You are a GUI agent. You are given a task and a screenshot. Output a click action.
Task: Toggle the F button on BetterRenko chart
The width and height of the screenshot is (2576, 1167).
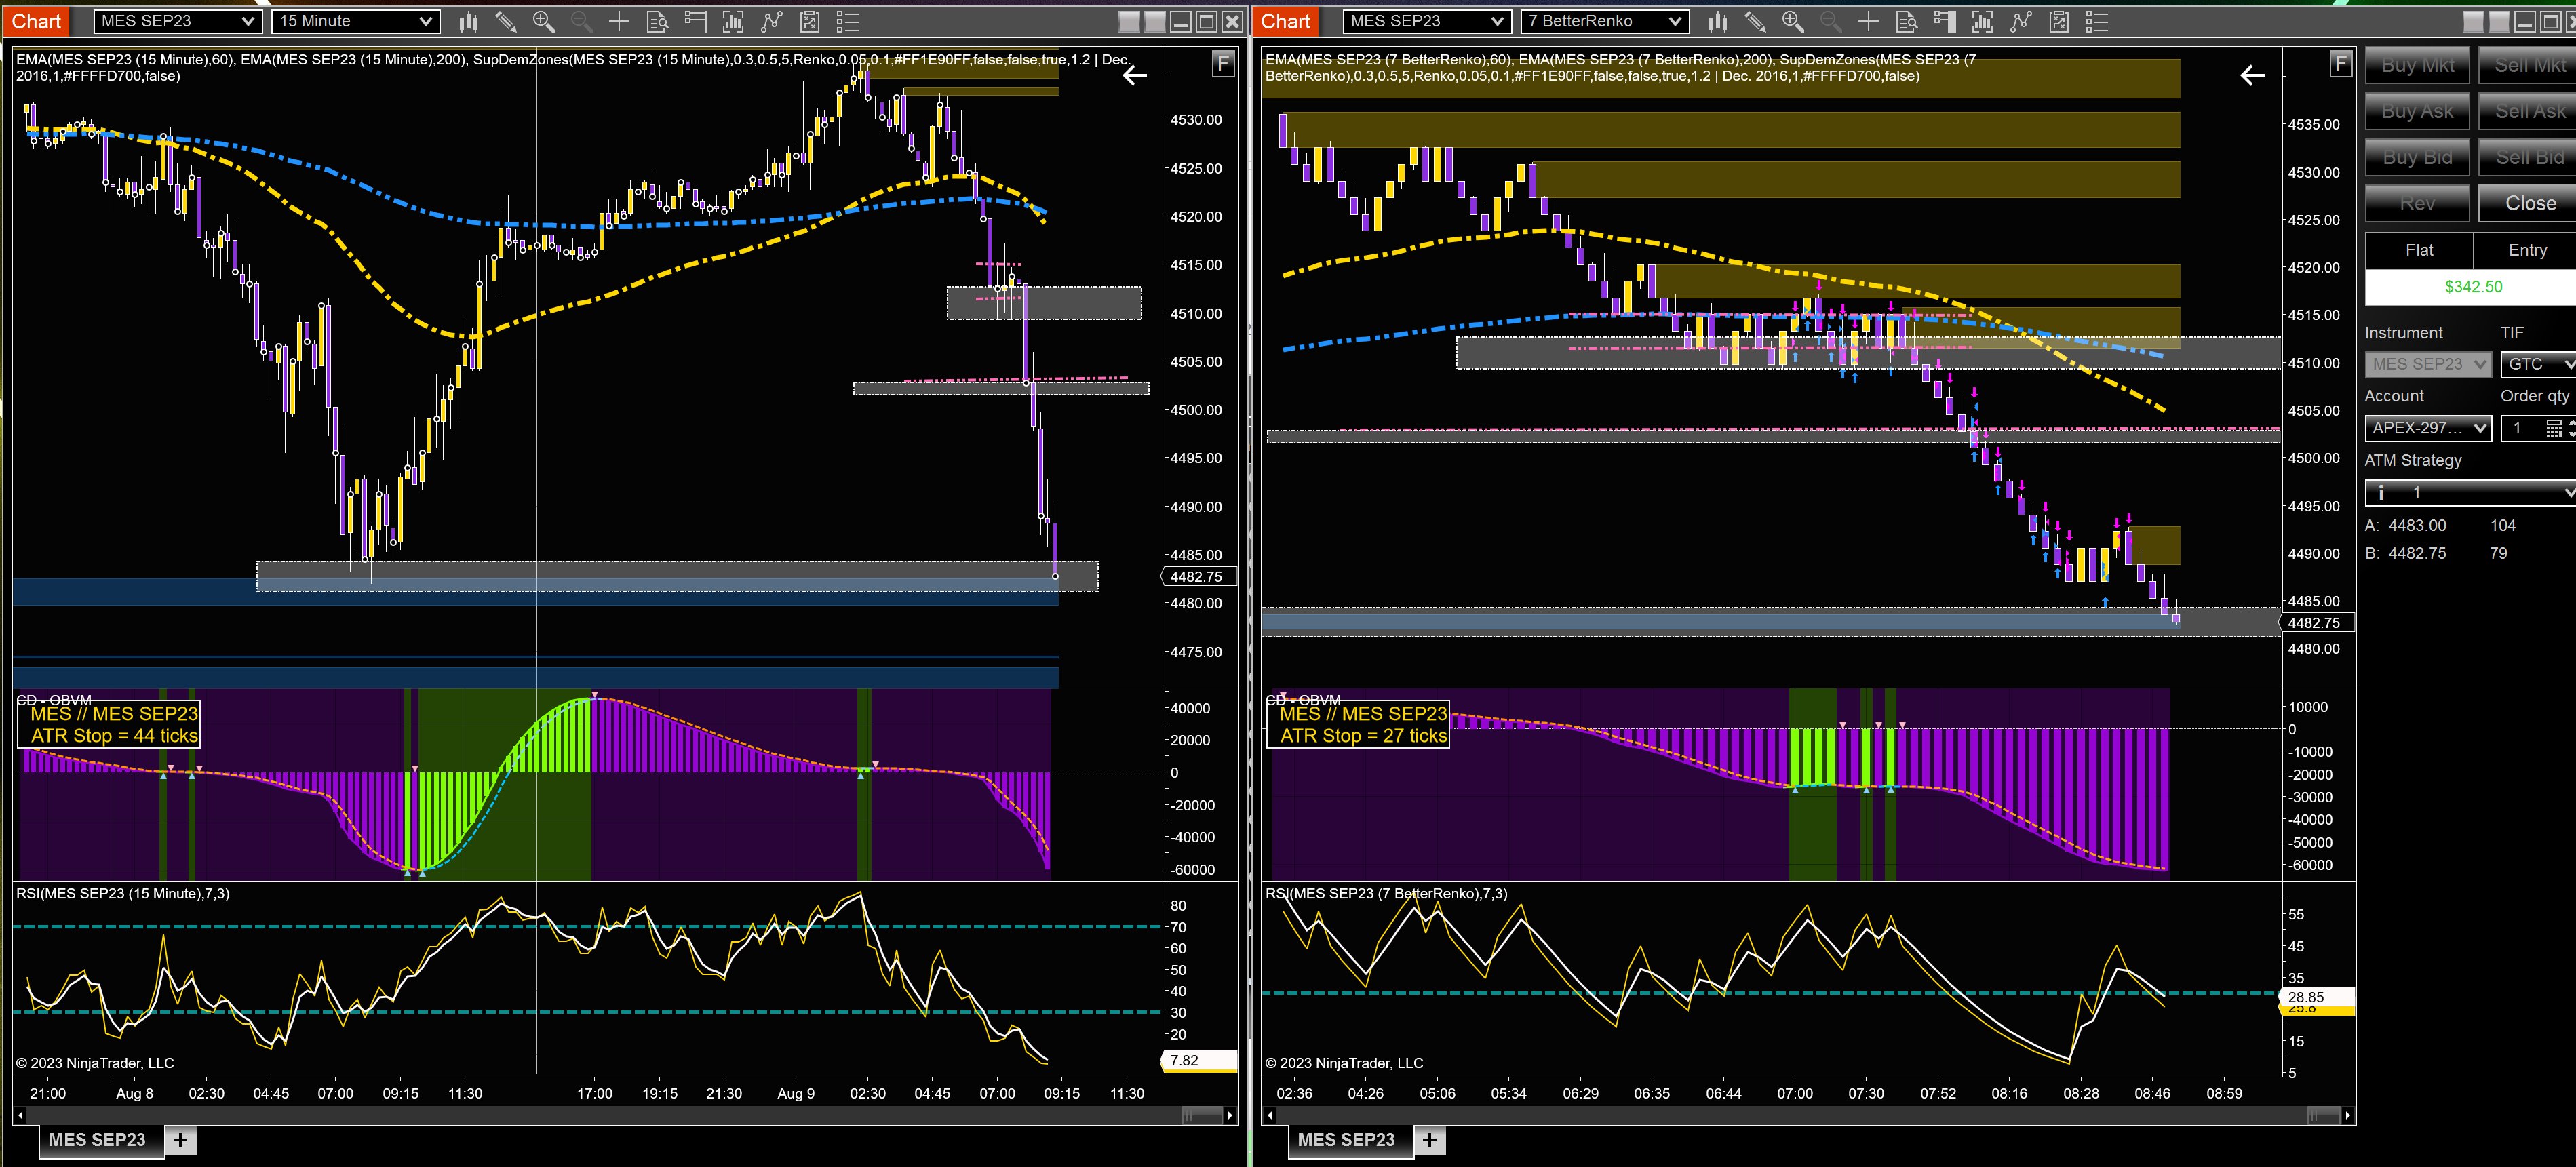pyautogui.click(x=2340, y=65)
